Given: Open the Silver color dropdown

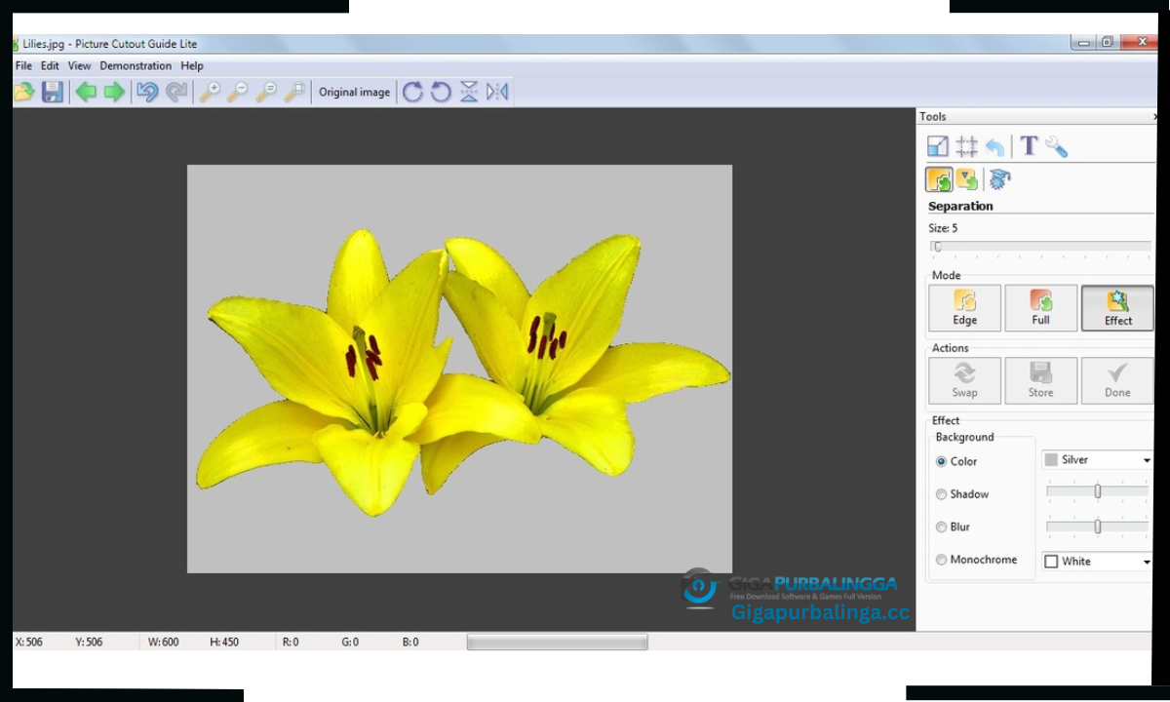Looking at the screenshot, I should click(1097, 459).
